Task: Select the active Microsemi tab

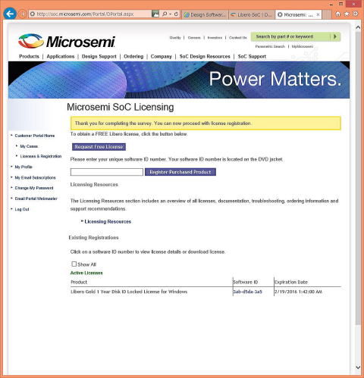Action: click(299, 14)
